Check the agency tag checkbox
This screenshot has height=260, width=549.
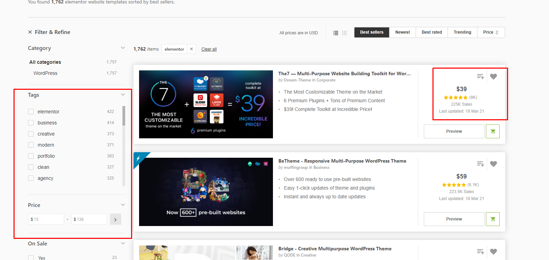point(31,178)
